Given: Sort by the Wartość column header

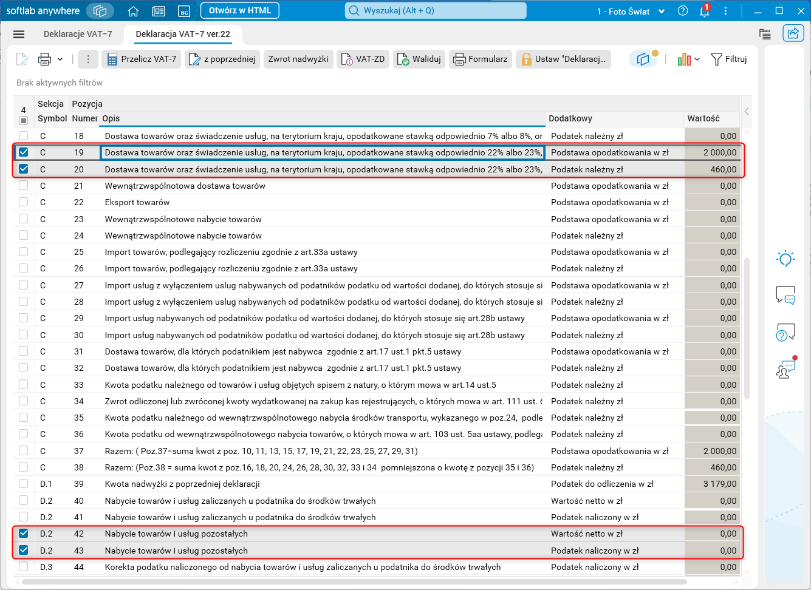Looking at the screenshot, I should 712,118.
